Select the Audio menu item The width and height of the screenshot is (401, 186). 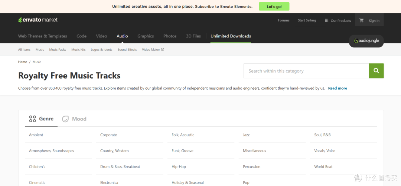pyautogui.click(x=122, y=36)
